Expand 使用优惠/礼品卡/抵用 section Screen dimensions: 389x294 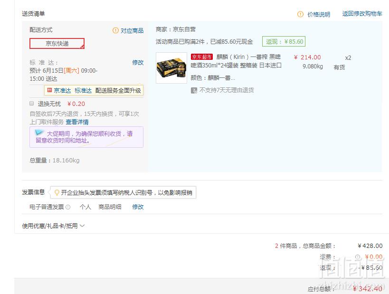53,226
